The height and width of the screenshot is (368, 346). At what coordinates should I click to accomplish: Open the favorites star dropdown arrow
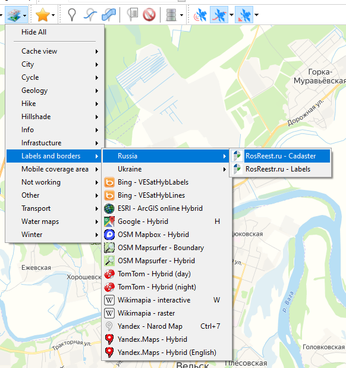click(x=54, y=15)
